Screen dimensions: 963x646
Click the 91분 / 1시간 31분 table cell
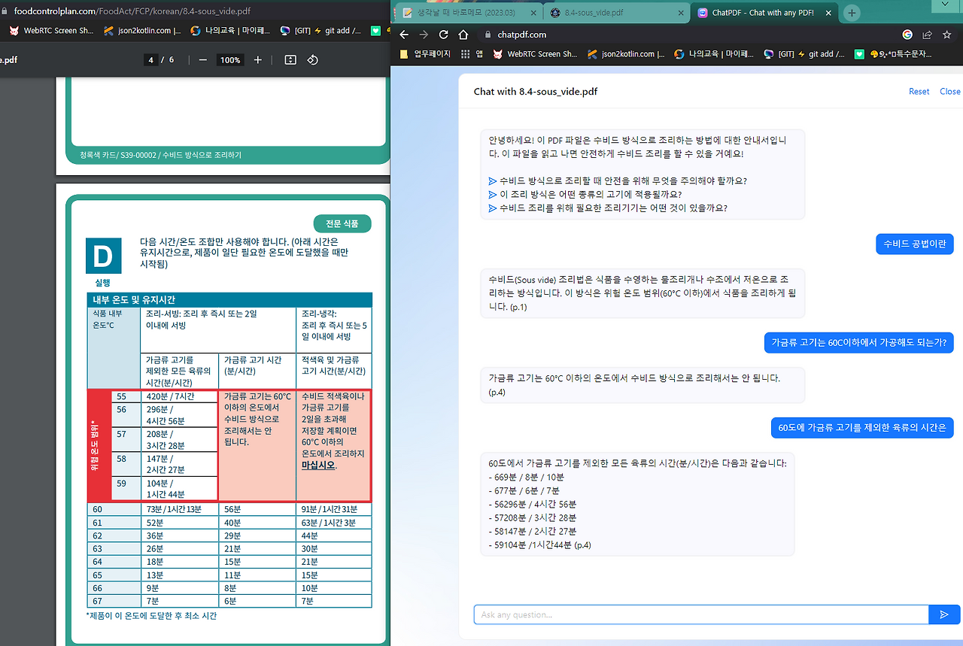(334, 509)
